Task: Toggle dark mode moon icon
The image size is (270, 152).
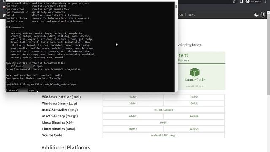Action: coord(256,15)
